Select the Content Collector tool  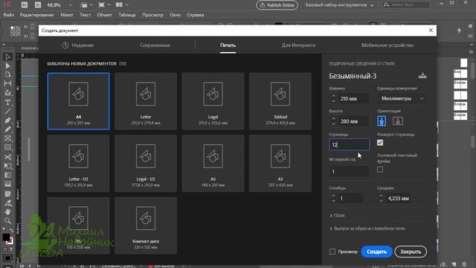click(8, 92)
